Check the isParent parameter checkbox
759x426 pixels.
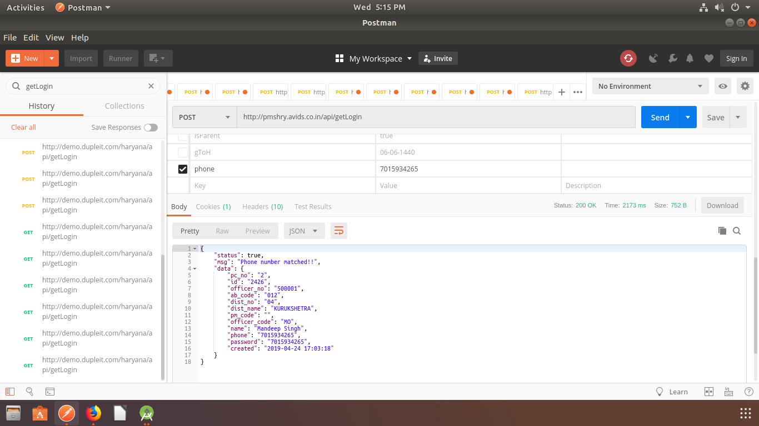coord(183,136)
